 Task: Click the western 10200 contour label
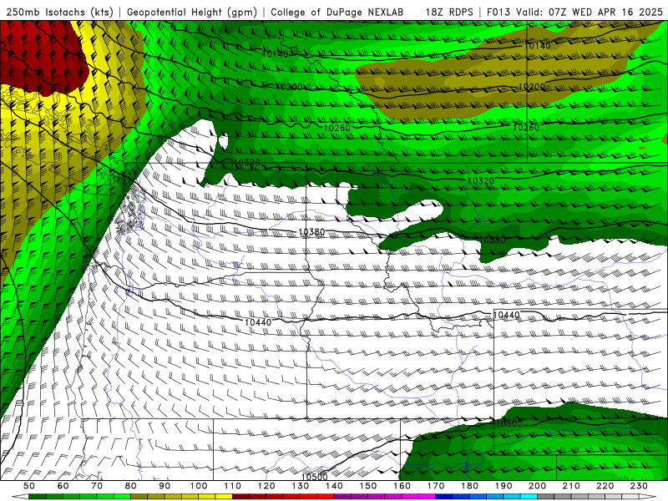click(289, 87)
